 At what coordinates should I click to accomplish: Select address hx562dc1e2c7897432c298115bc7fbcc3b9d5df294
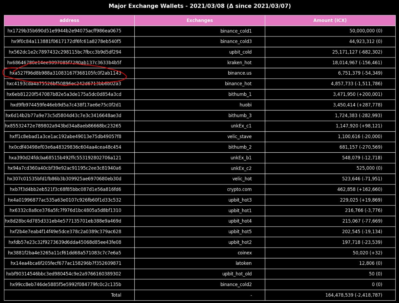coord(65,52)
